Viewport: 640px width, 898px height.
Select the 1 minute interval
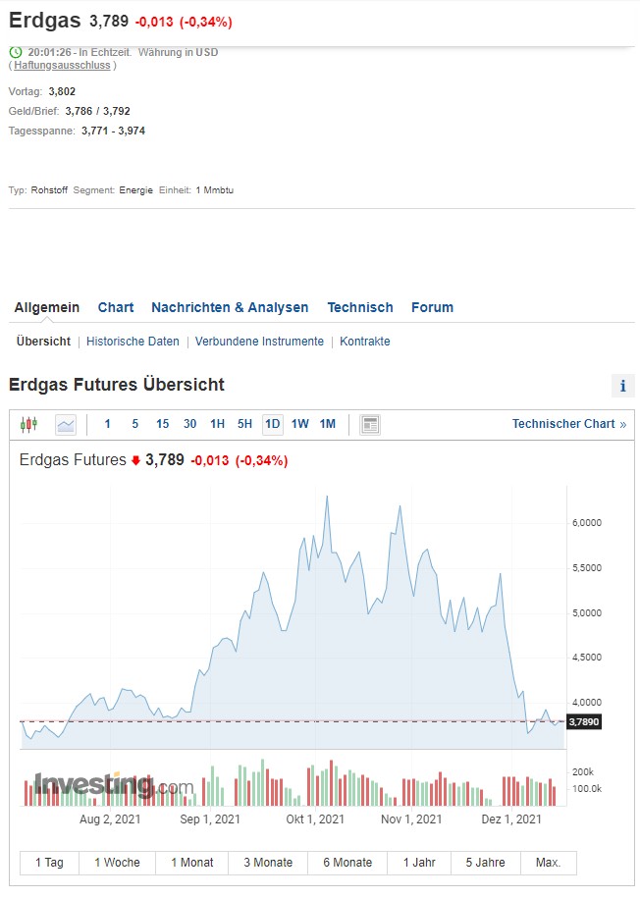tap(107, 424)
